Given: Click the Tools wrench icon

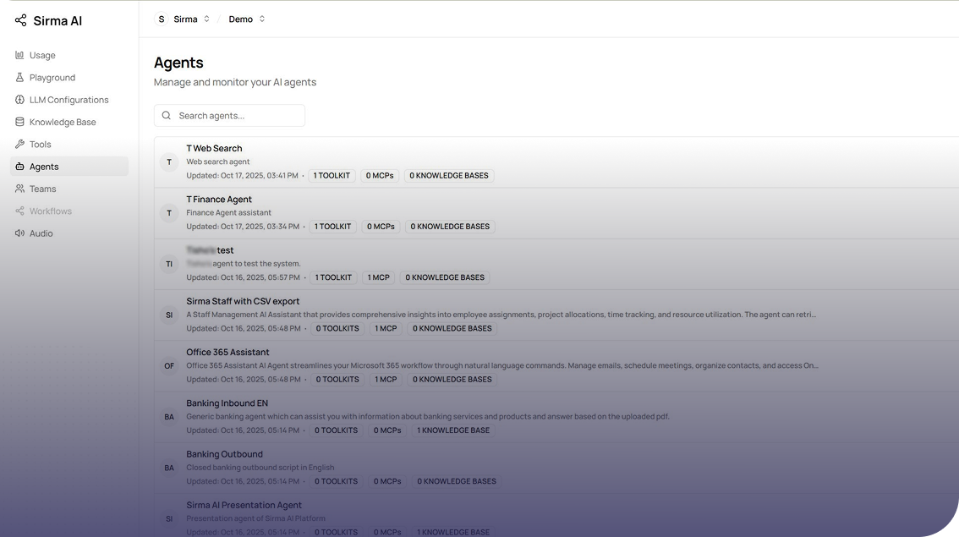Looking at the screenshot, I should pyautogui.click(x=19, y=144).
